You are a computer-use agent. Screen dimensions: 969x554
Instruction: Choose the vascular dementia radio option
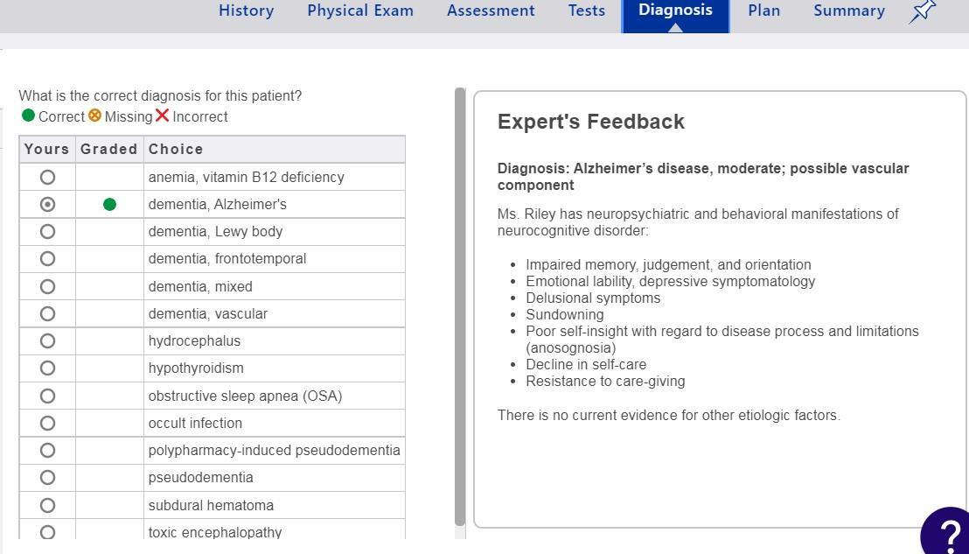(47, 314)
